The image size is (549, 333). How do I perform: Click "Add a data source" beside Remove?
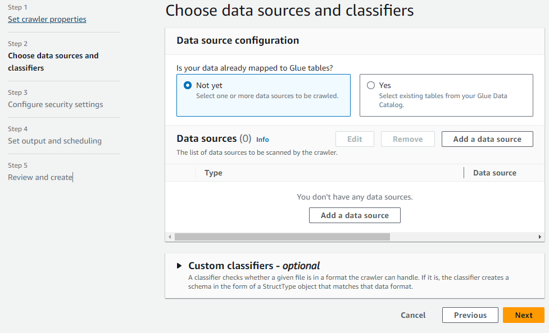click(487, 139)
